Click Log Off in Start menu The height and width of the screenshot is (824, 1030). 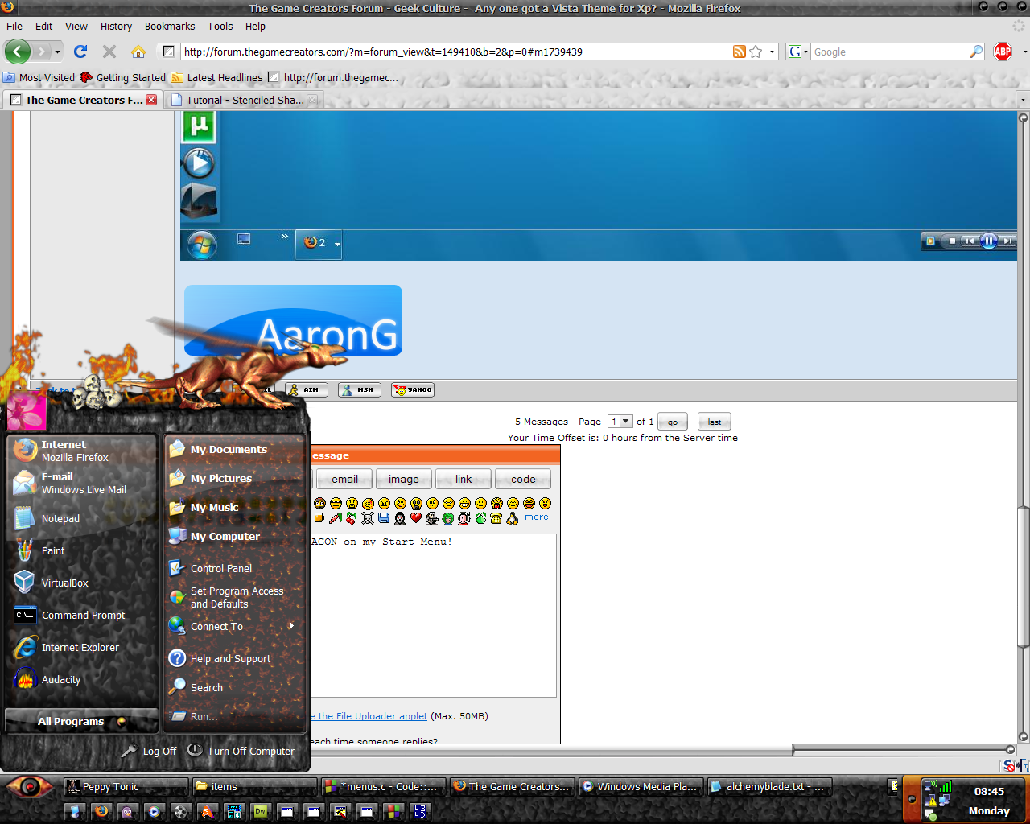tap(149, 751)
